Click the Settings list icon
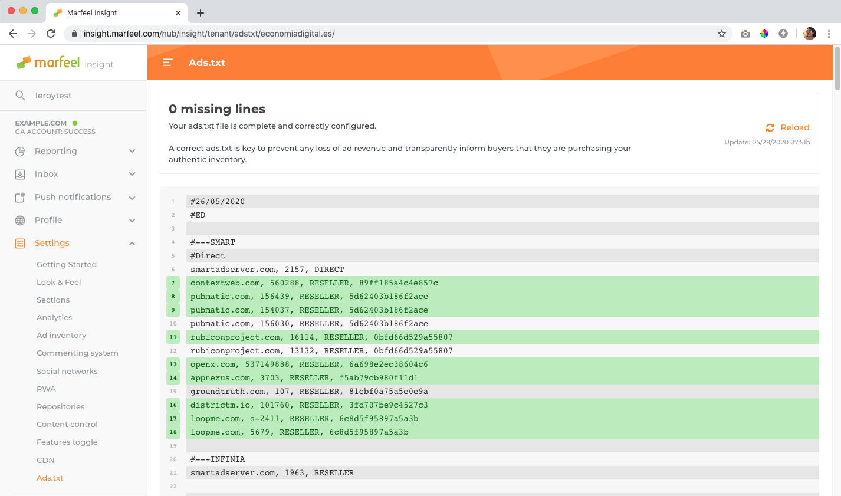Viewport: 841px width, 496px height. pos(20,243)
